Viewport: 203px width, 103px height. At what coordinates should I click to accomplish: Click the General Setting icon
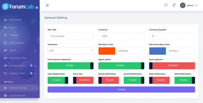[5, 88]
